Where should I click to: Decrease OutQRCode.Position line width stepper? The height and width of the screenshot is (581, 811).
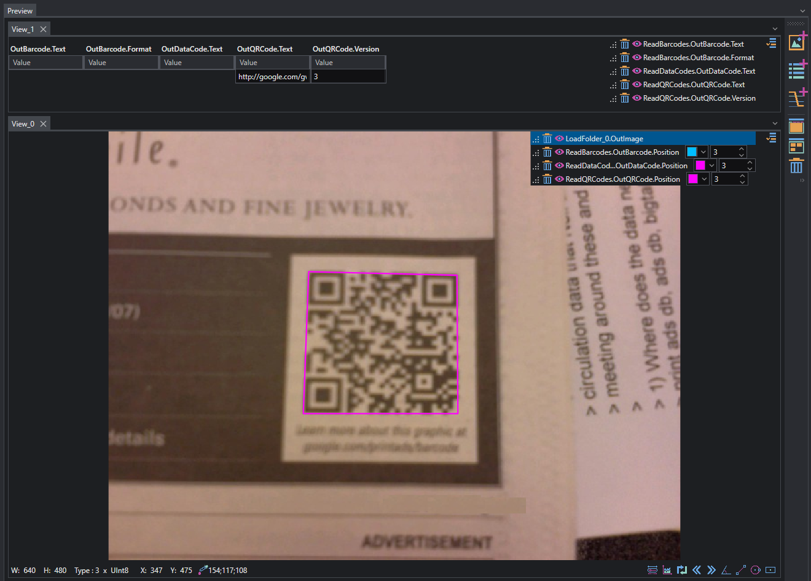click(742, 182)
